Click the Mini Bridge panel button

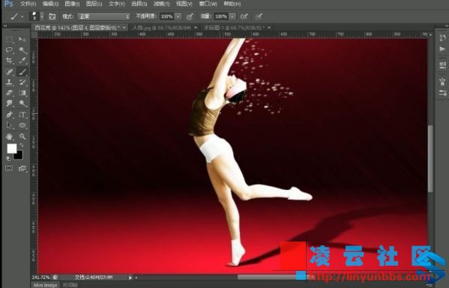45,285
